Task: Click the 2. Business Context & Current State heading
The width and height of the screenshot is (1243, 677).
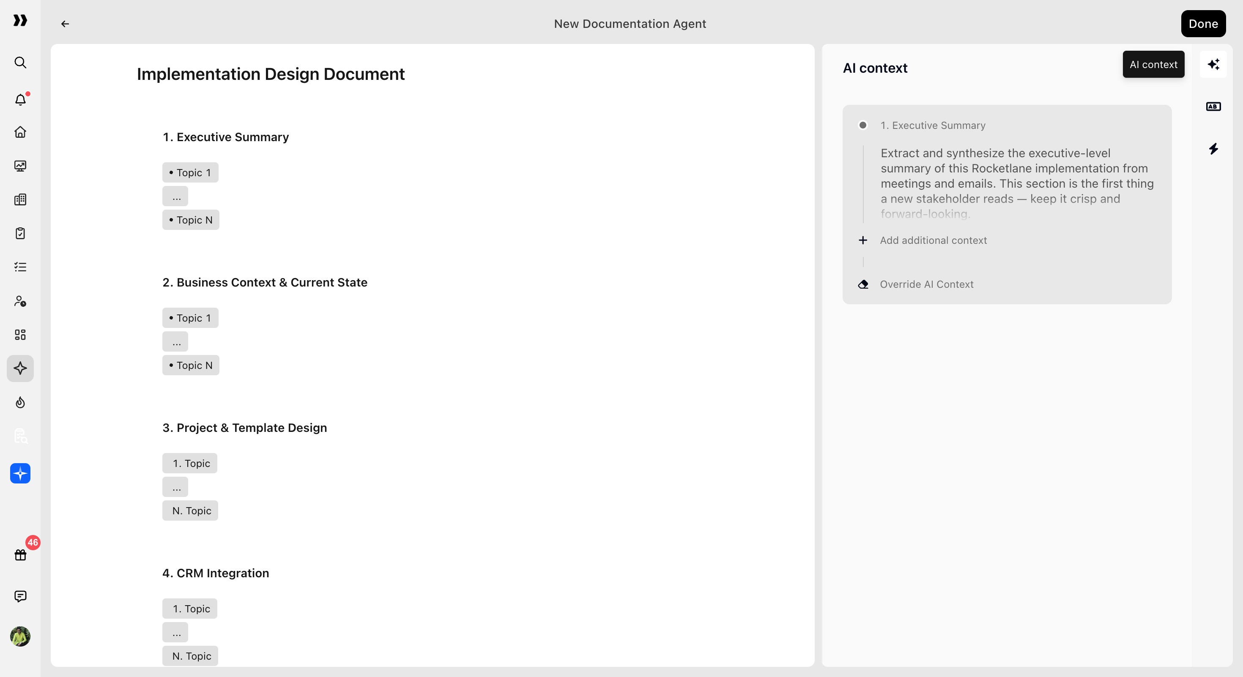Action: [x=264, y=283]
